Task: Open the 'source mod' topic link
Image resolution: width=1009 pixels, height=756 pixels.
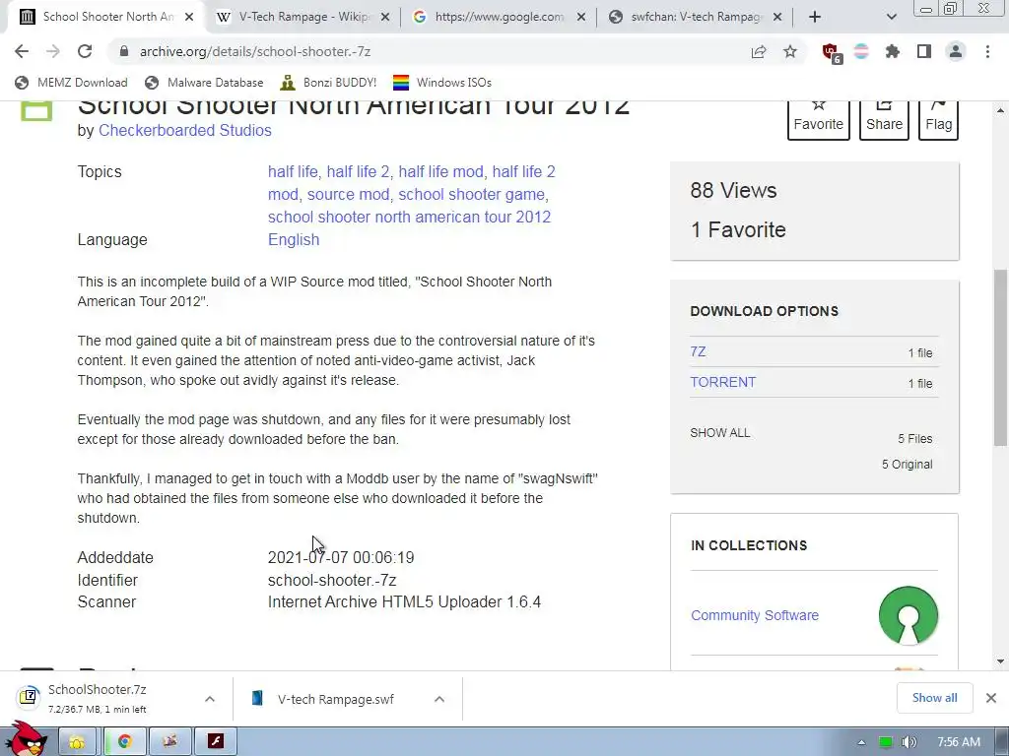Action: click(348, 194)
